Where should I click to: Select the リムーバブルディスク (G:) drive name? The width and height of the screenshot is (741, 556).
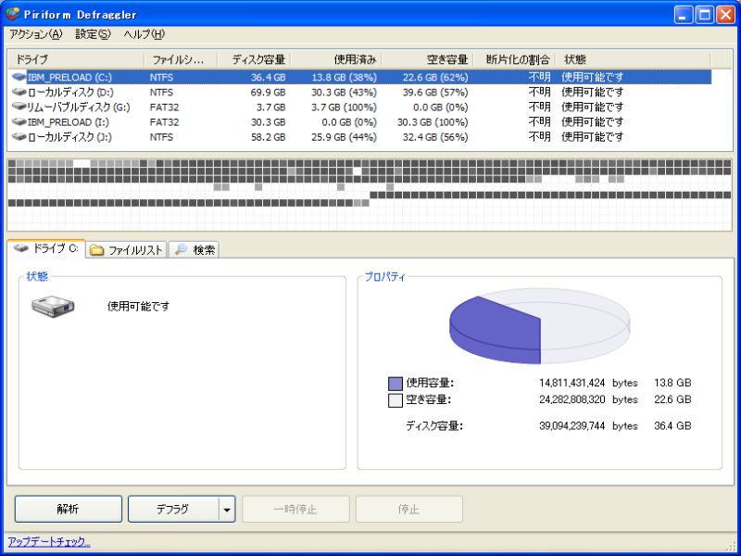[x=79, y=107]
